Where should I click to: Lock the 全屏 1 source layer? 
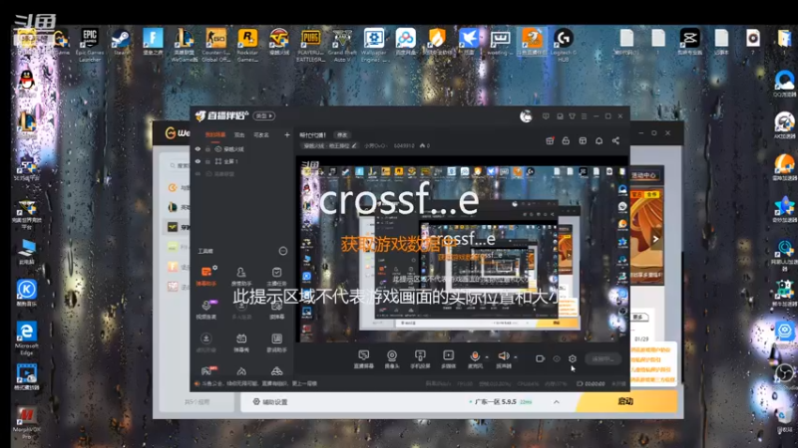[x=207, y=161]
